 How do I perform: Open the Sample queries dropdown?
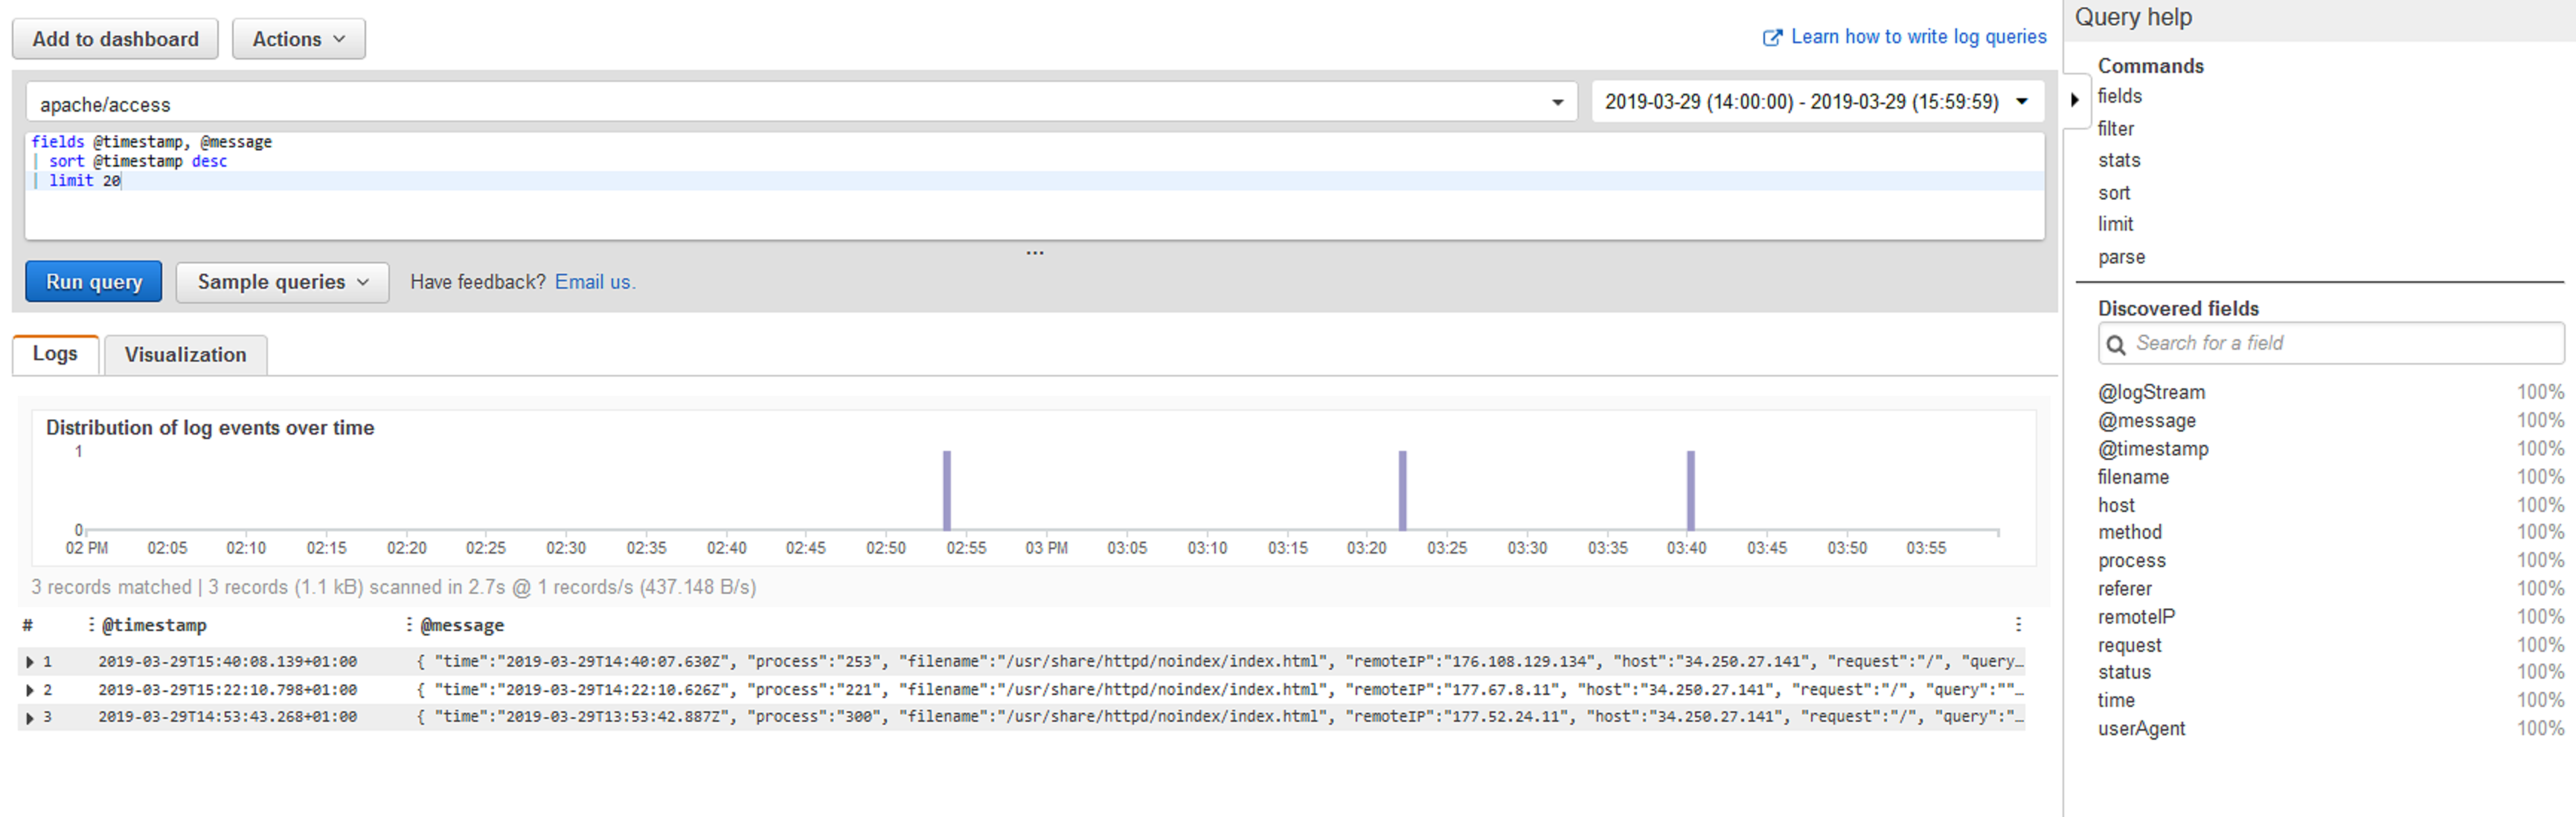pos(282,283)
